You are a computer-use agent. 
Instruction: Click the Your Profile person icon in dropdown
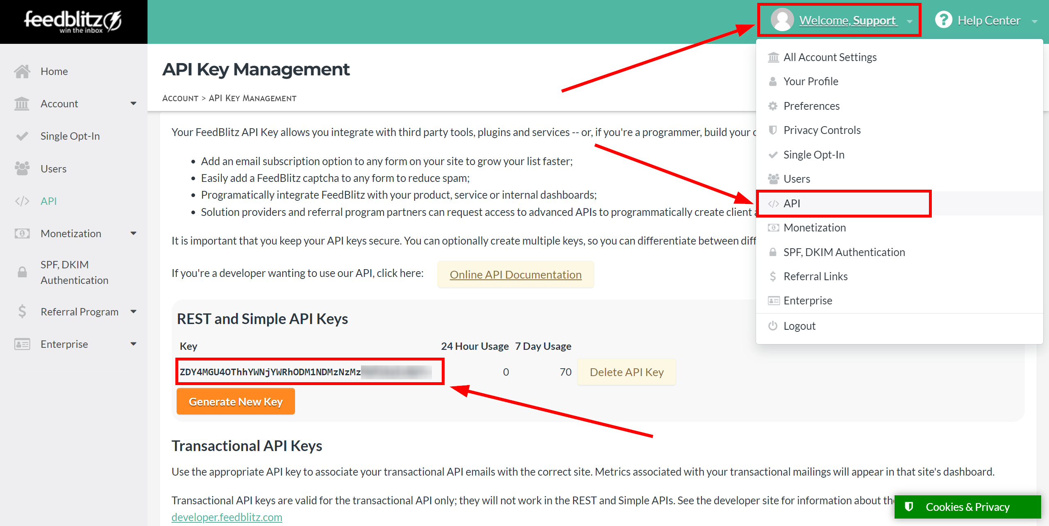click(773, 82)
